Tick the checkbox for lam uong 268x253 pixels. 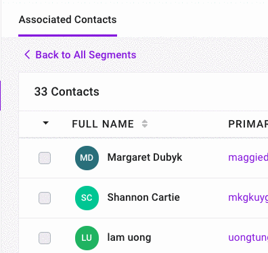point(45,238)
